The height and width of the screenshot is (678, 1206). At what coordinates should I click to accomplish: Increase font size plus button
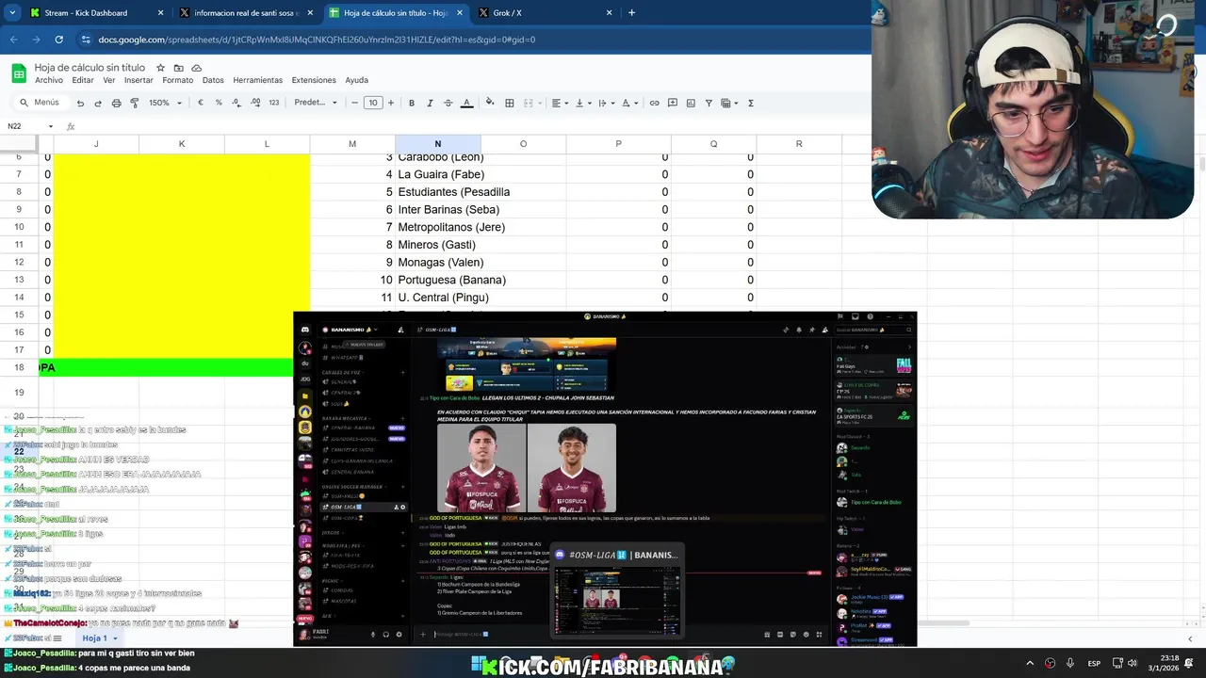coord(391,103)
